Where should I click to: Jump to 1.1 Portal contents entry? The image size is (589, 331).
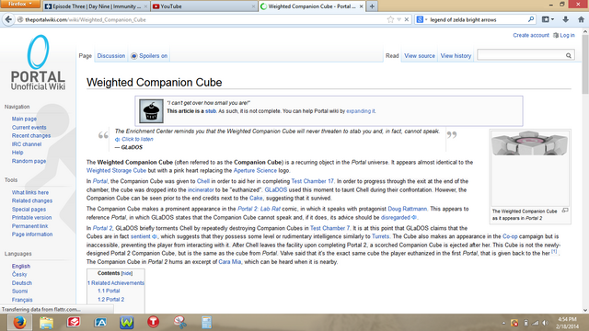[109, 291]
